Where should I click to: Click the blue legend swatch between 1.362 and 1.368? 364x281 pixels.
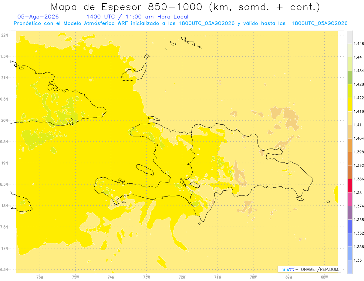coord(350,226)
